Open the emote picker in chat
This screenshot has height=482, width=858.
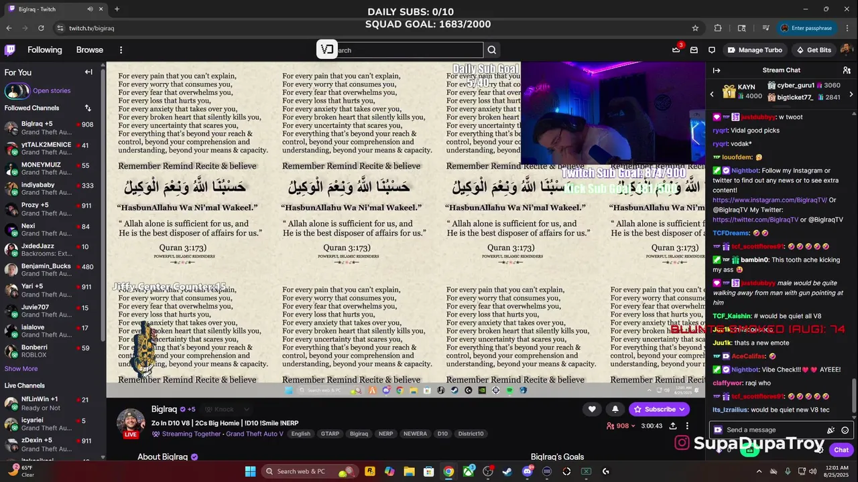point(845,430)
